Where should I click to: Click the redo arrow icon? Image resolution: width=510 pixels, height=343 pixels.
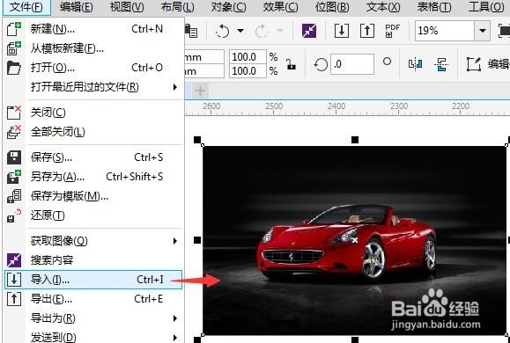[262, 31]
